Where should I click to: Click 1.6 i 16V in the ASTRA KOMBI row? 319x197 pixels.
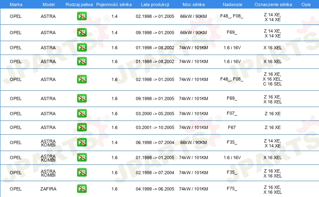pos(232,158)
